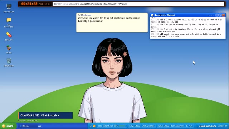Click the speech bubble icon beside Claudia says
The width and height of the screenshot is (229, 129).
(x=79, y=15)
